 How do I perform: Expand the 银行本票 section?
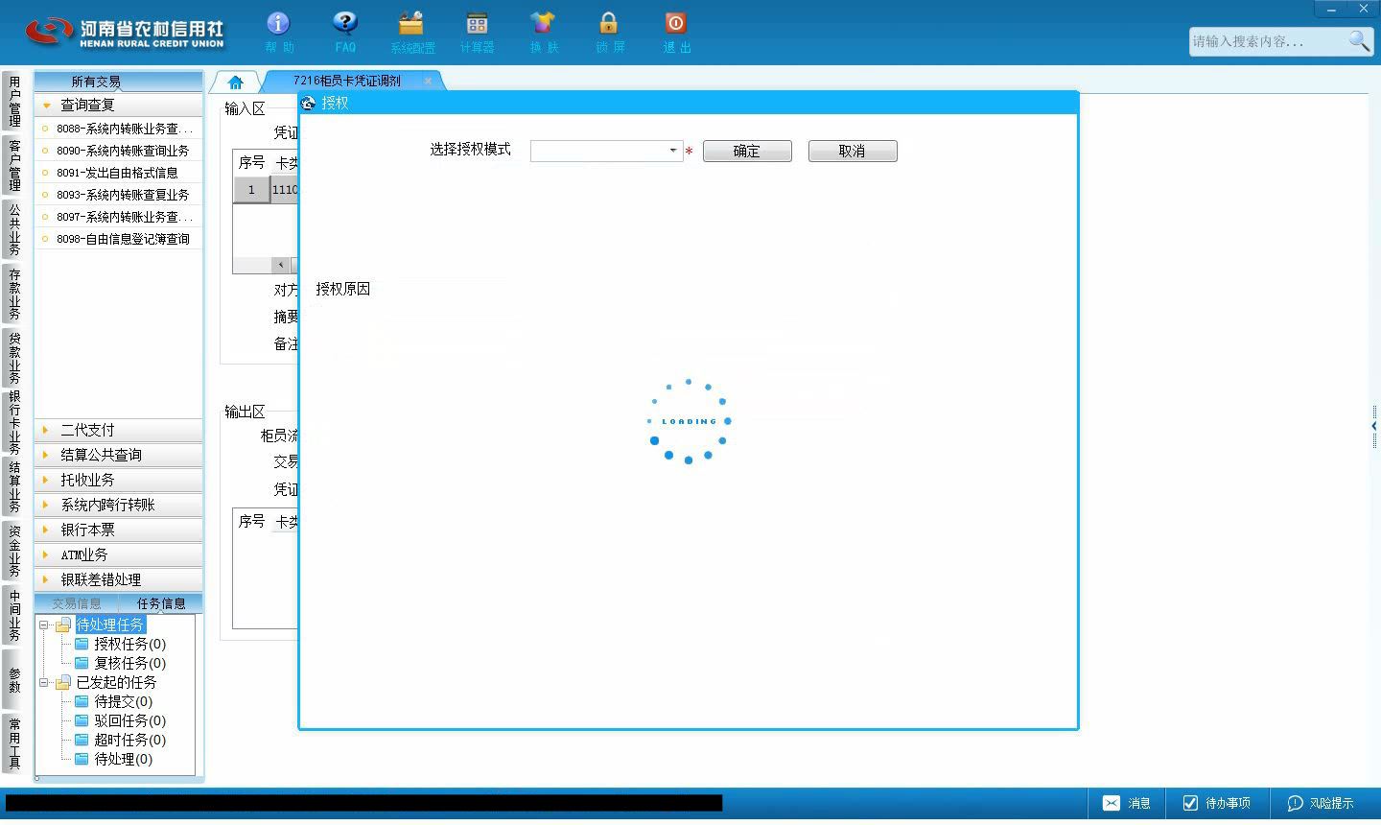[x=119, y=530]
